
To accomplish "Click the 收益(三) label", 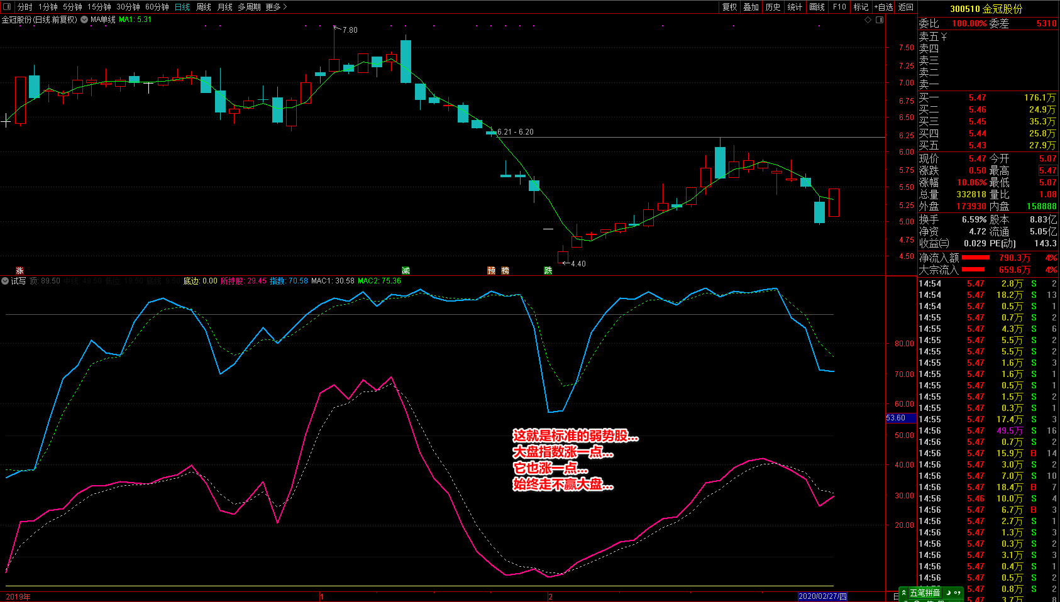I will pos(934,243).
